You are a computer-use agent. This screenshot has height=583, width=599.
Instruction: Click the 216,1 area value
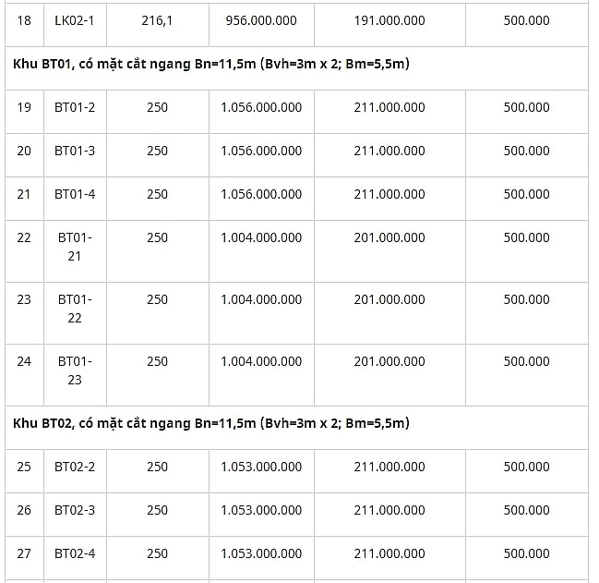click(x=157, y=20)
